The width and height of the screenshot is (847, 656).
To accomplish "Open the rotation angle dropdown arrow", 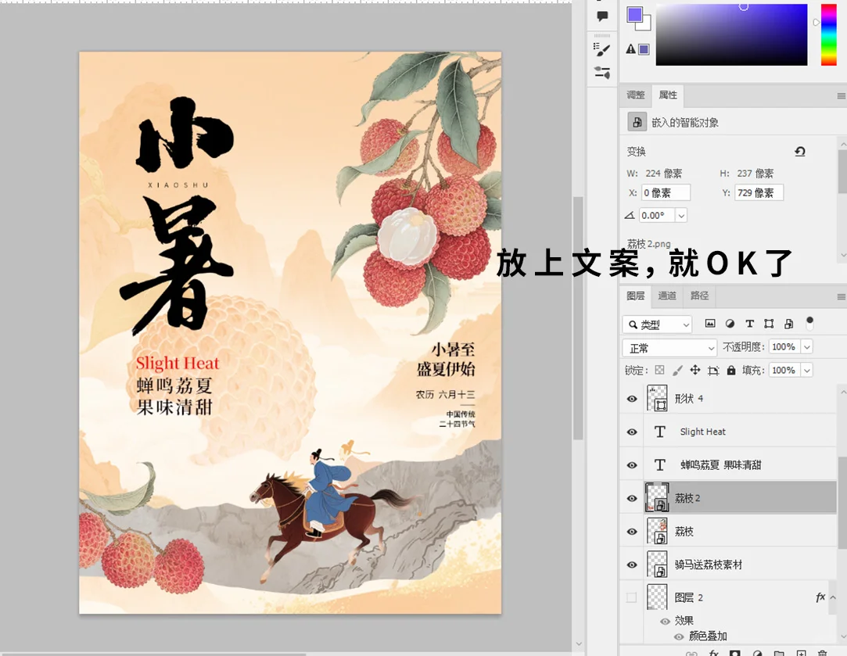I will pos(681,216).
